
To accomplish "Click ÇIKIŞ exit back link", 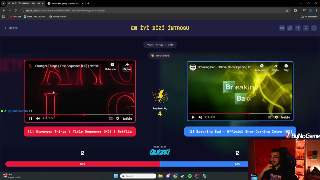I will click(x=11, y=28).
